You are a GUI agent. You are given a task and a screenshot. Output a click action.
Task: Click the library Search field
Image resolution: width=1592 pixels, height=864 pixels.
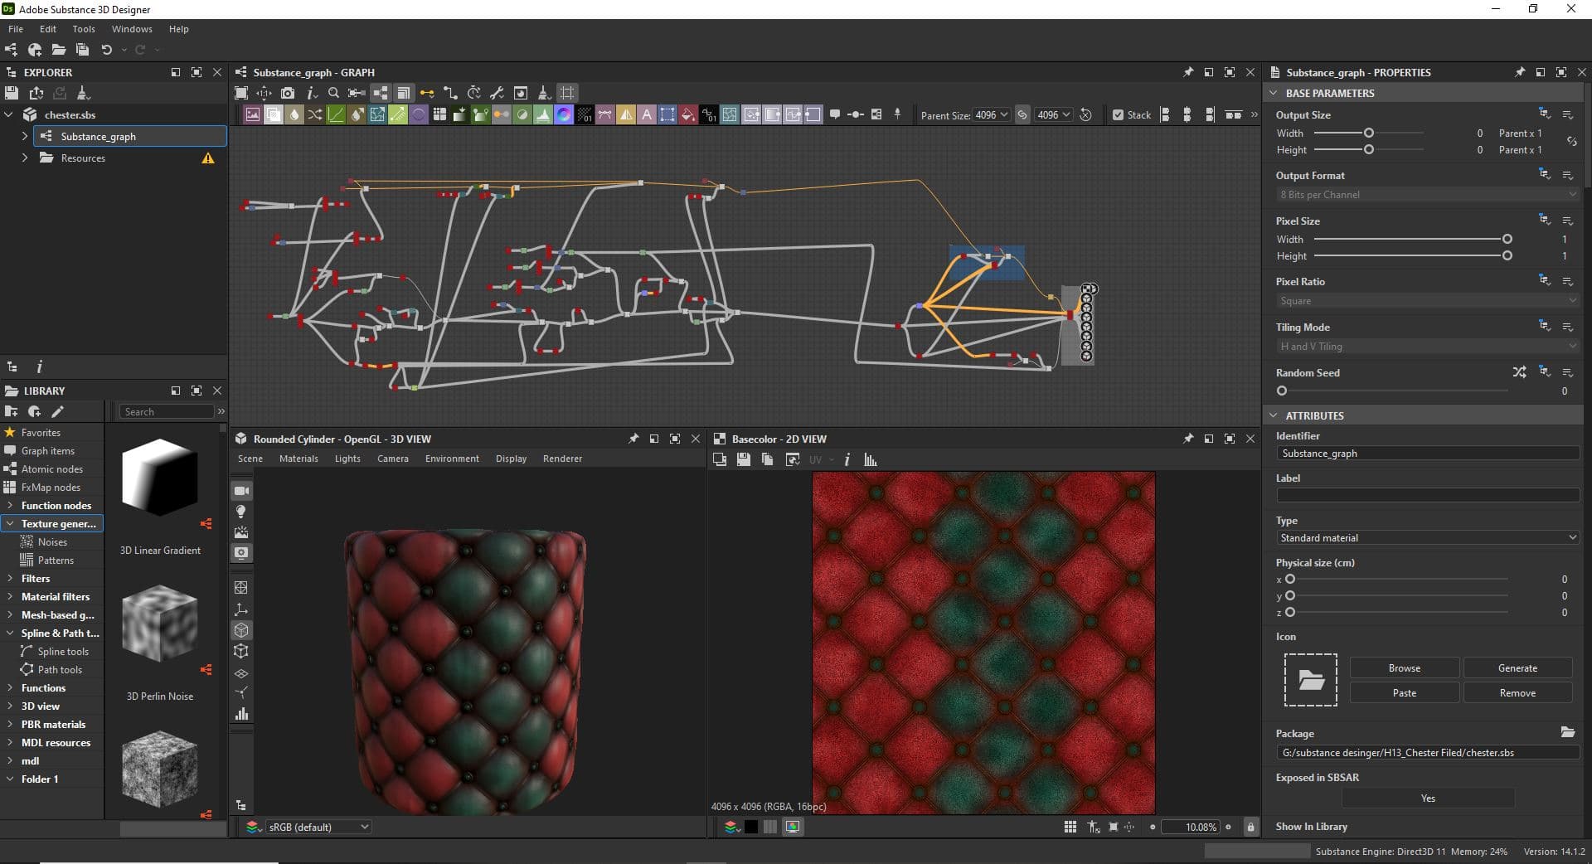(x=167, y=411)
